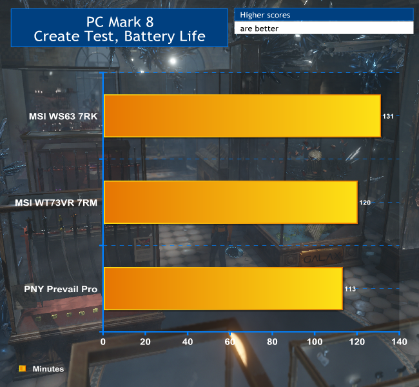Screen dimensions: 419x387
Task: Click the x-axis tick label '120'
Action: (356, 342)
